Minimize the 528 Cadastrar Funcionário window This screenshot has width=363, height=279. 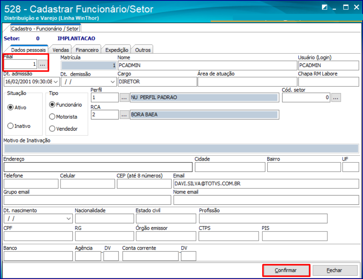point(334,8)
